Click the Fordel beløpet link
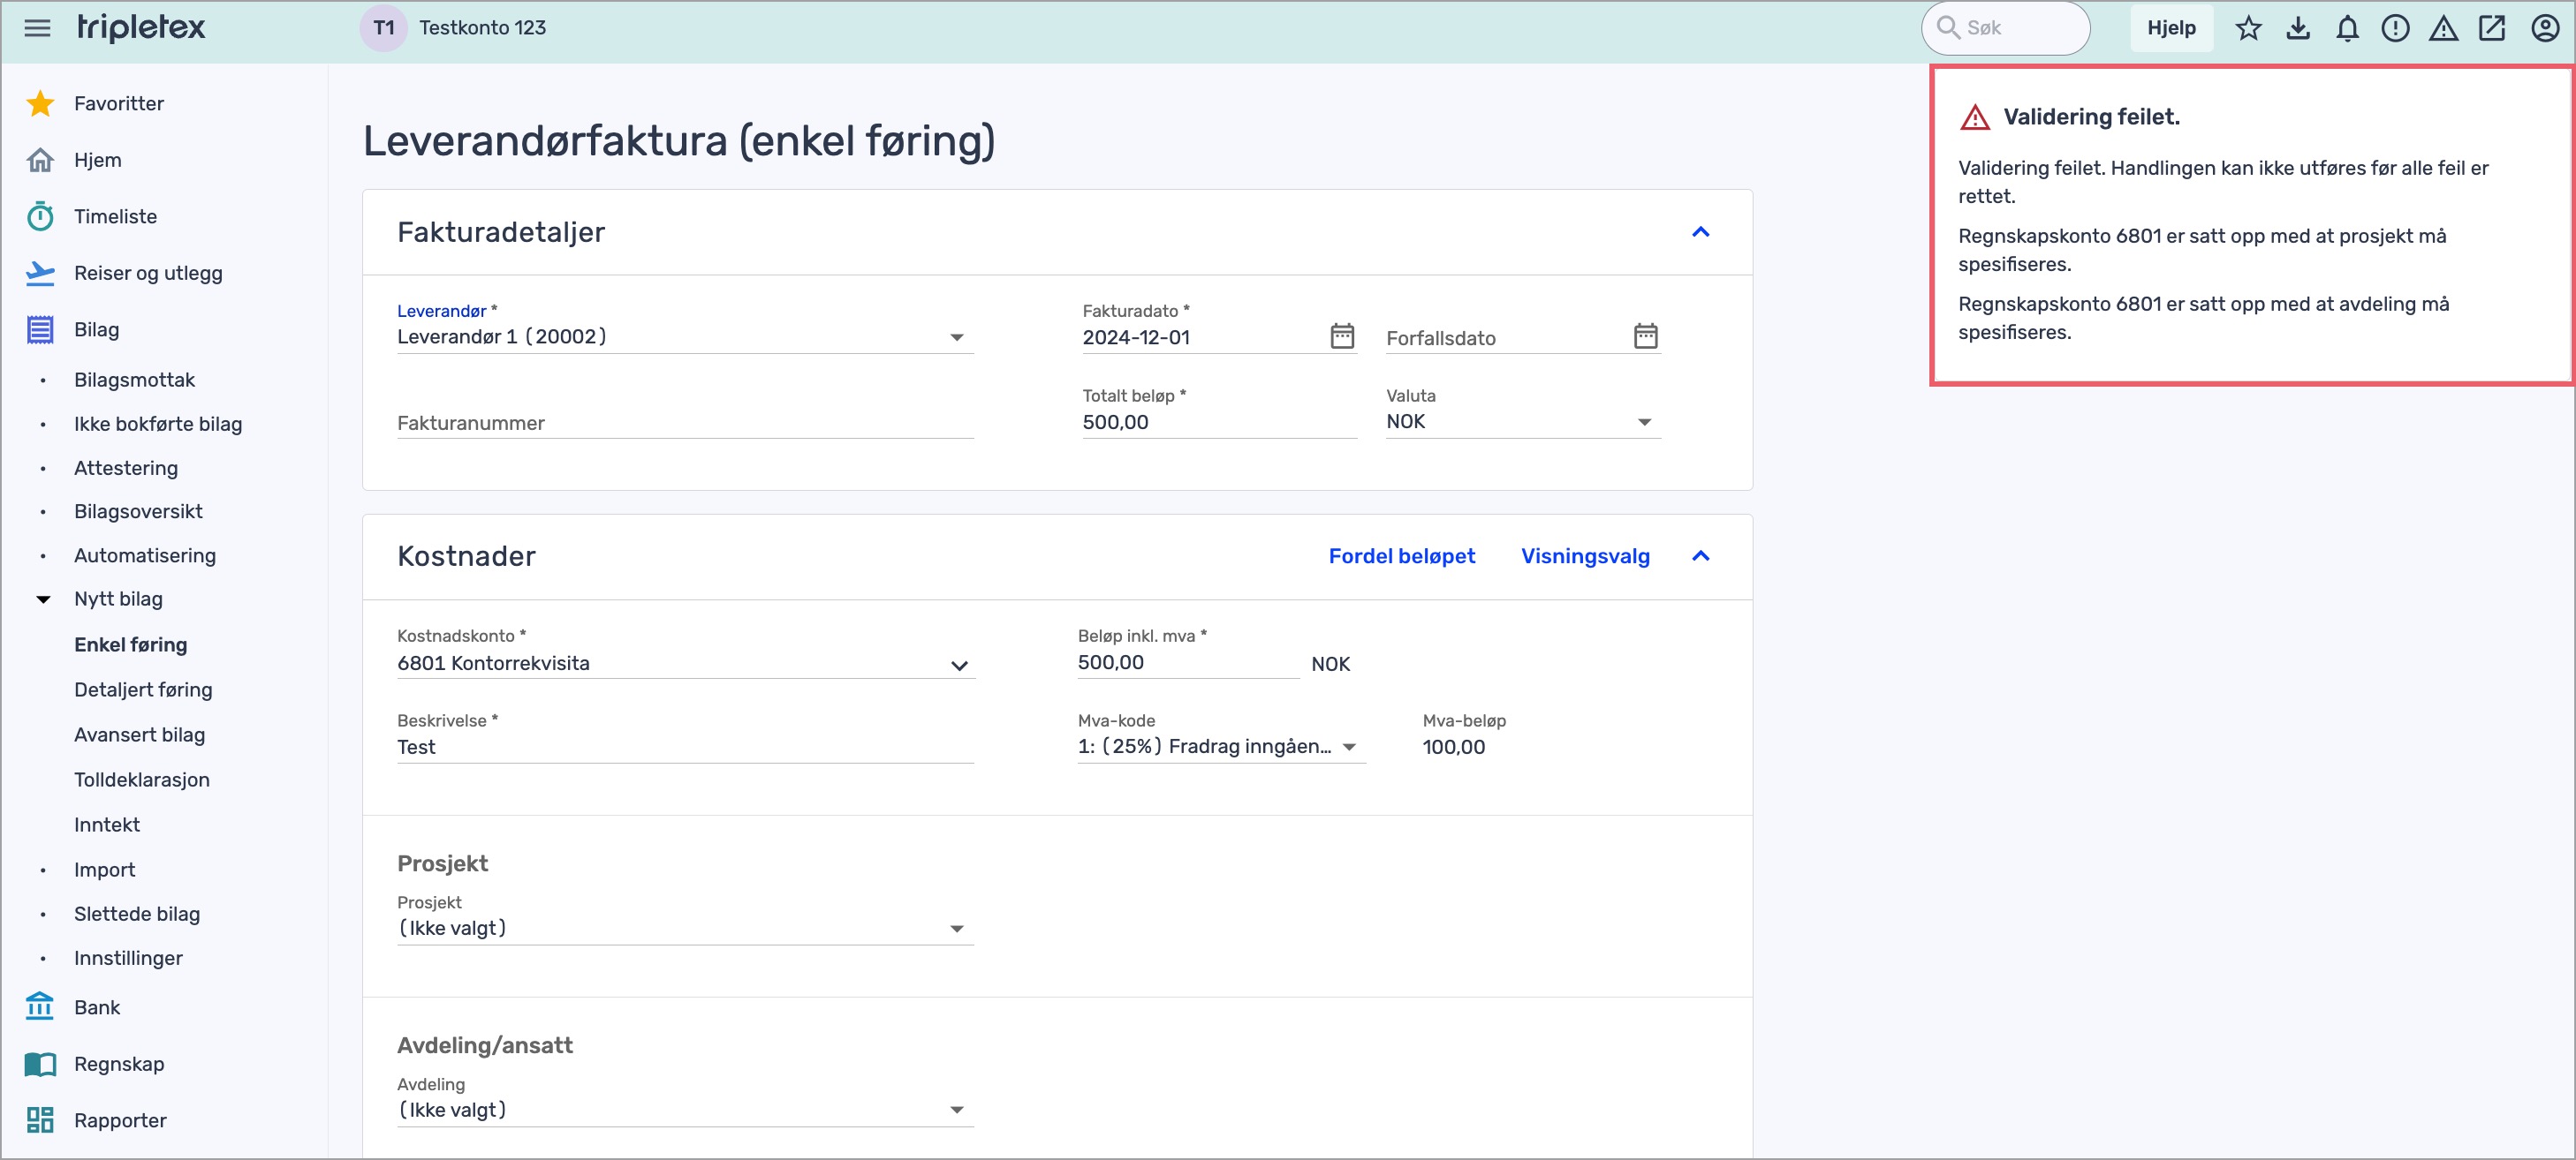Viewport: 2576px width, 1160px height. pos(1401,555)
